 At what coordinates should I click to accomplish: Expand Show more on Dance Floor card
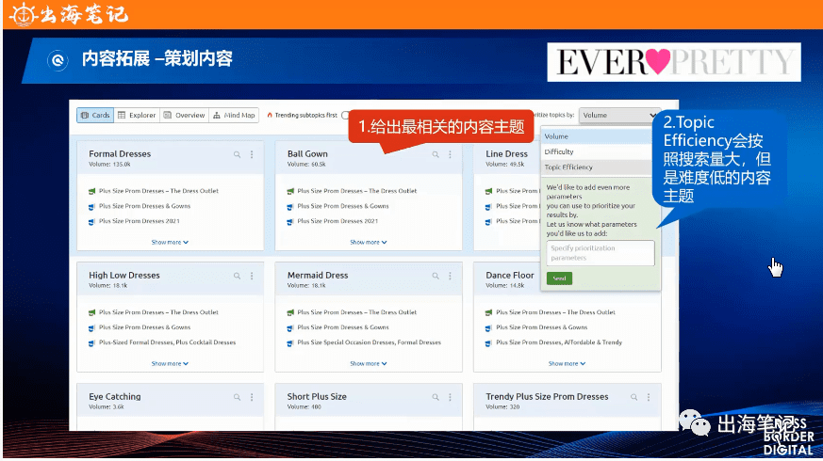(567, 363)
